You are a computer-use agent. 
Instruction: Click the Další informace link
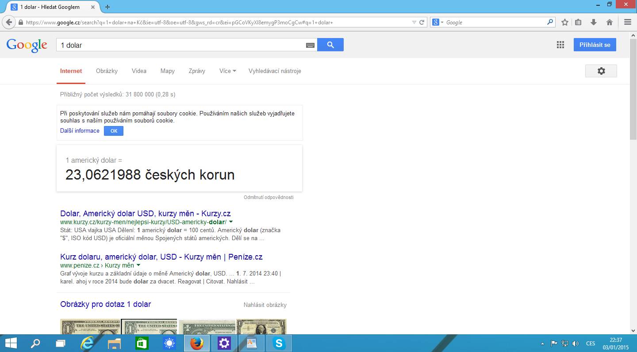80,131
